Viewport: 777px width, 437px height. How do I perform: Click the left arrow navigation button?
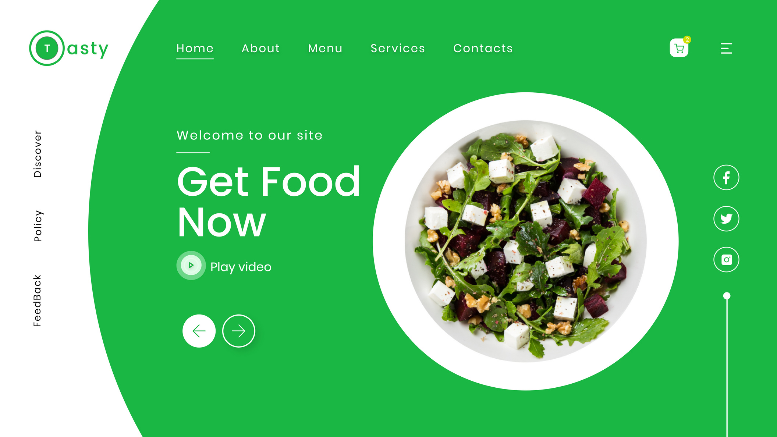199,331
